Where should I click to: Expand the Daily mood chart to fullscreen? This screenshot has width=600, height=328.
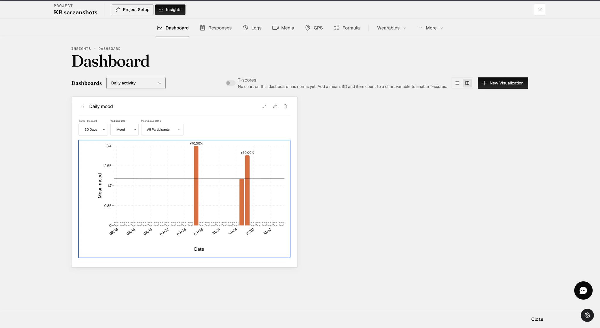click(x=264, y=106)
